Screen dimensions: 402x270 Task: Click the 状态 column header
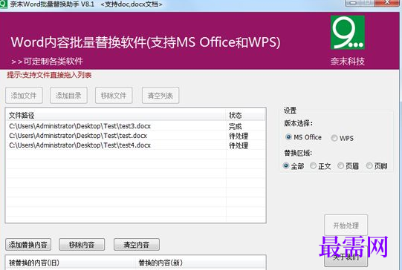pyautogui.click(x=245, y=115)
